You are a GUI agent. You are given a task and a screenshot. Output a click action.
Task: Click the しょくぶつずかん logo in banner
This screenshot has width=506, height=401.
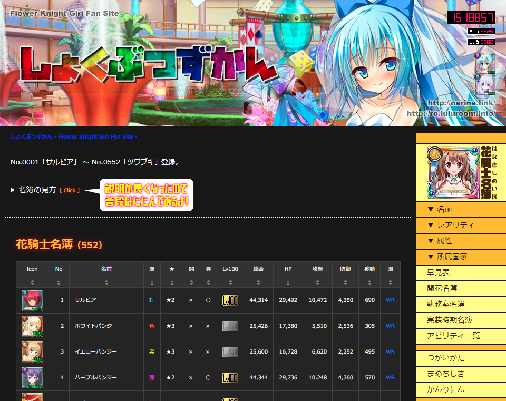[149, 64]
